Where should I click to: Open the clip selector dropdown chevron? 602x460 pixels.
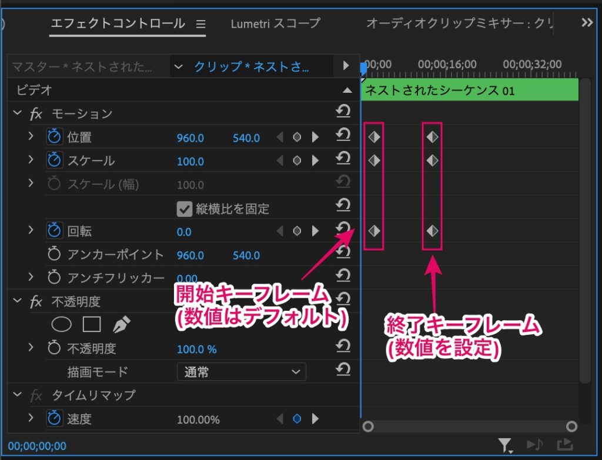pyautogui.click(x=178, y=67)
